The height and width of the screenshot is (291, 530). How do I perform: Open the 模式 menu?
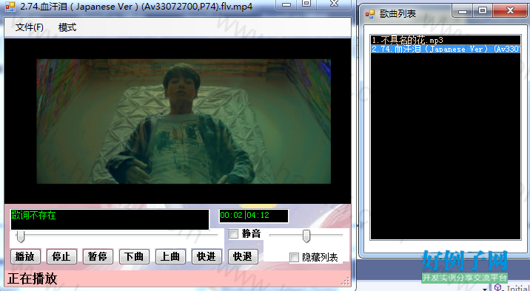(x=67, y=27)
